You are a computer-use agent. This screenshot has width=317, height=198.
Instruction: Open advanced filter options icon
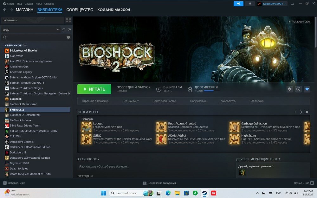pos(68,38)
